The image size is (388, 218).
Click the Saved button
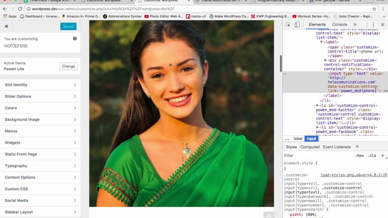tap(68, 26)
